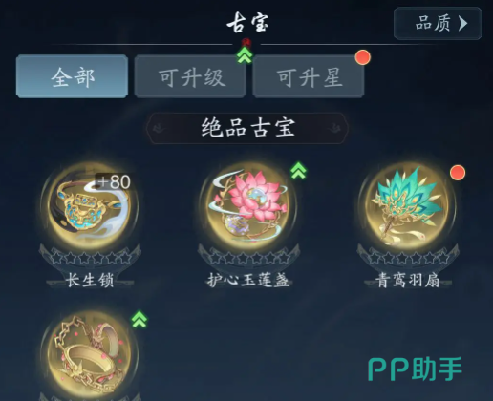Image resolution: width=493 pixels, height=401 pixels.
Task: Select the 青鸾羽扇 feather fan icon
Action: point(408,206)
